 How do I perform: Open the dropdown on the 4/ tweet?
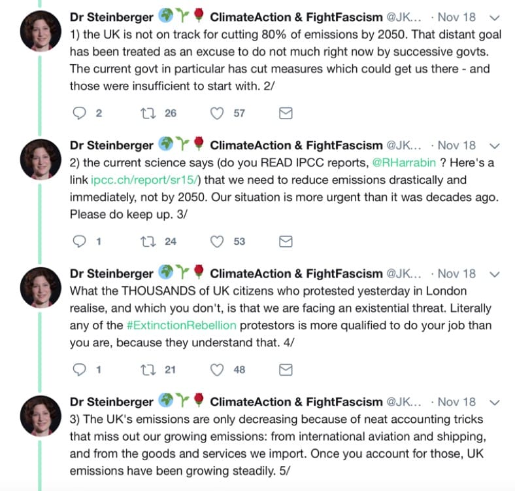tap(494, 274)
